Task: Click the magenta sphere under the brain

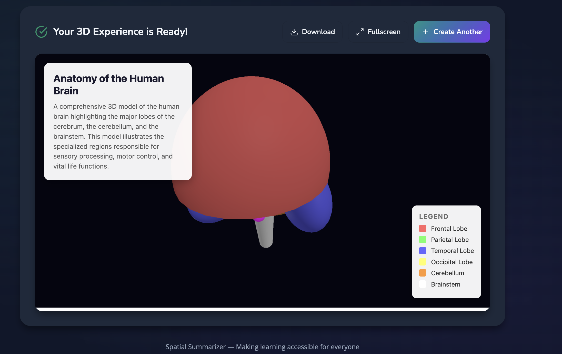Action: tap(259, 219)
